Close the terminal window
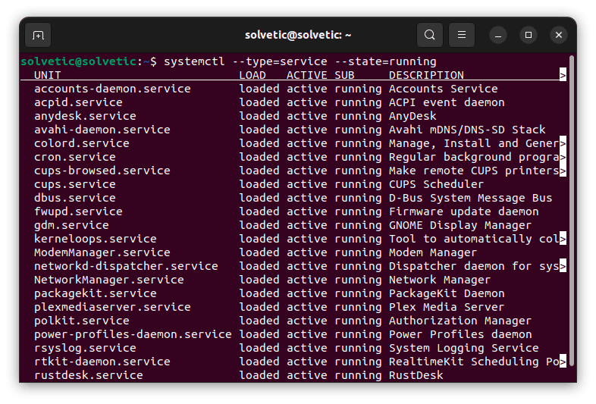This screenshot has width=596, height=404. click(559, 35)
